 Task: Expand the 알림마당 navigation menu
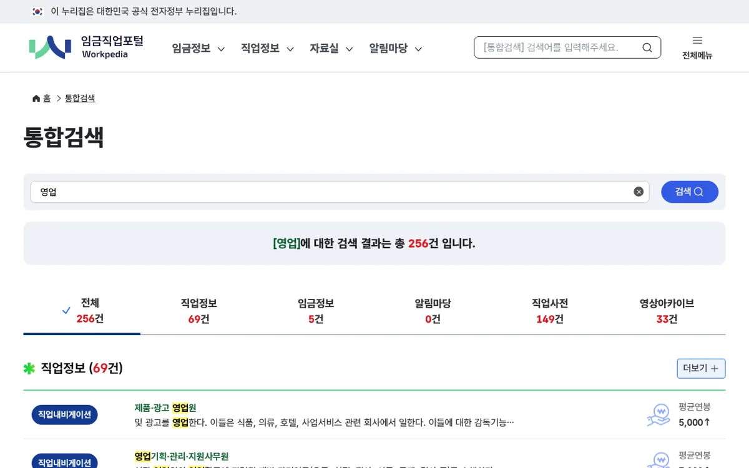tap(395, 49)
